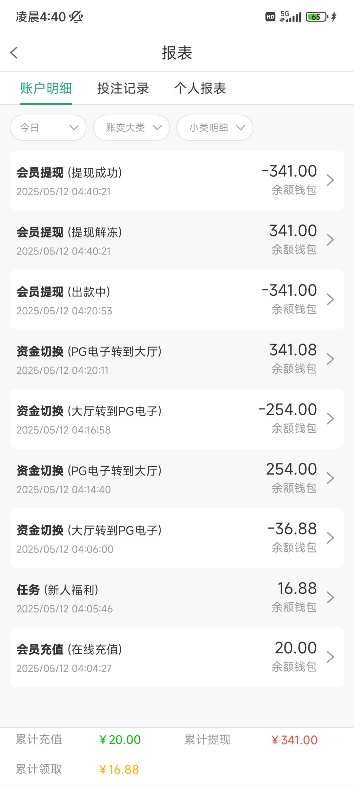
Task: Expand the 小类明细 subcategory dropdown
Action: pyautogui.click(x=215, y=128)
